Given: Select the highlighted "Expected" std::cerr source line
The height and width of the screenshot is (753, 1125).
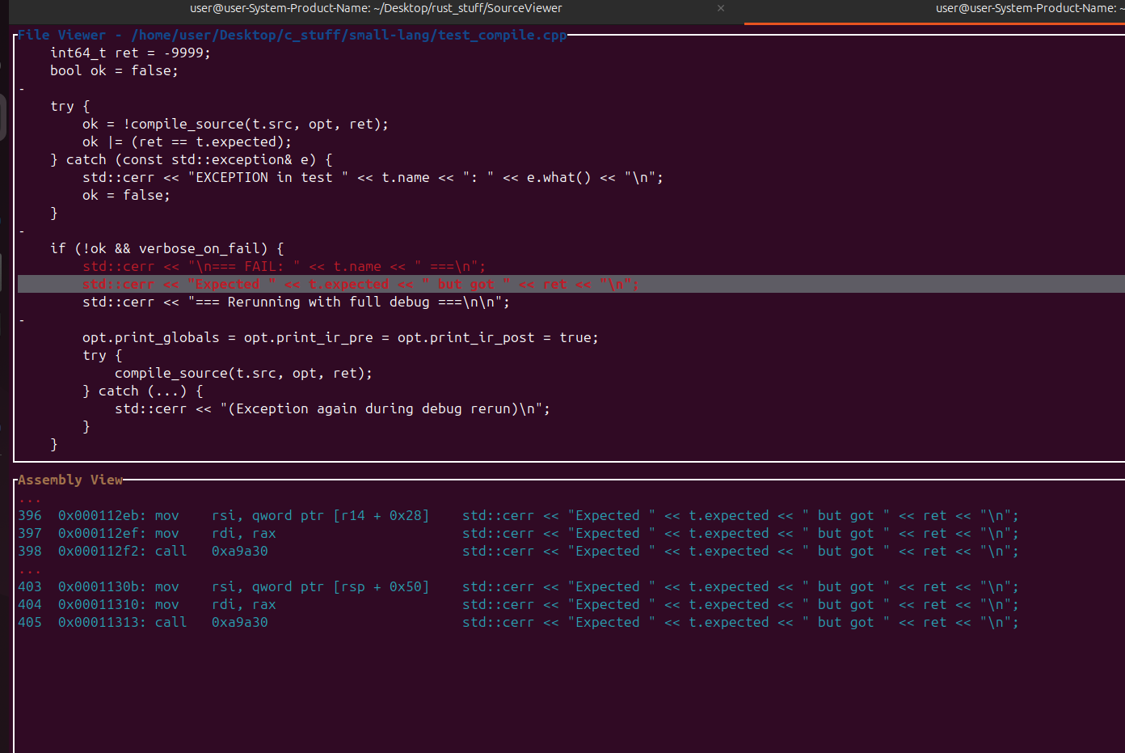Looking at the screenshot, I should pyautogui.click(x=360, y=285).
